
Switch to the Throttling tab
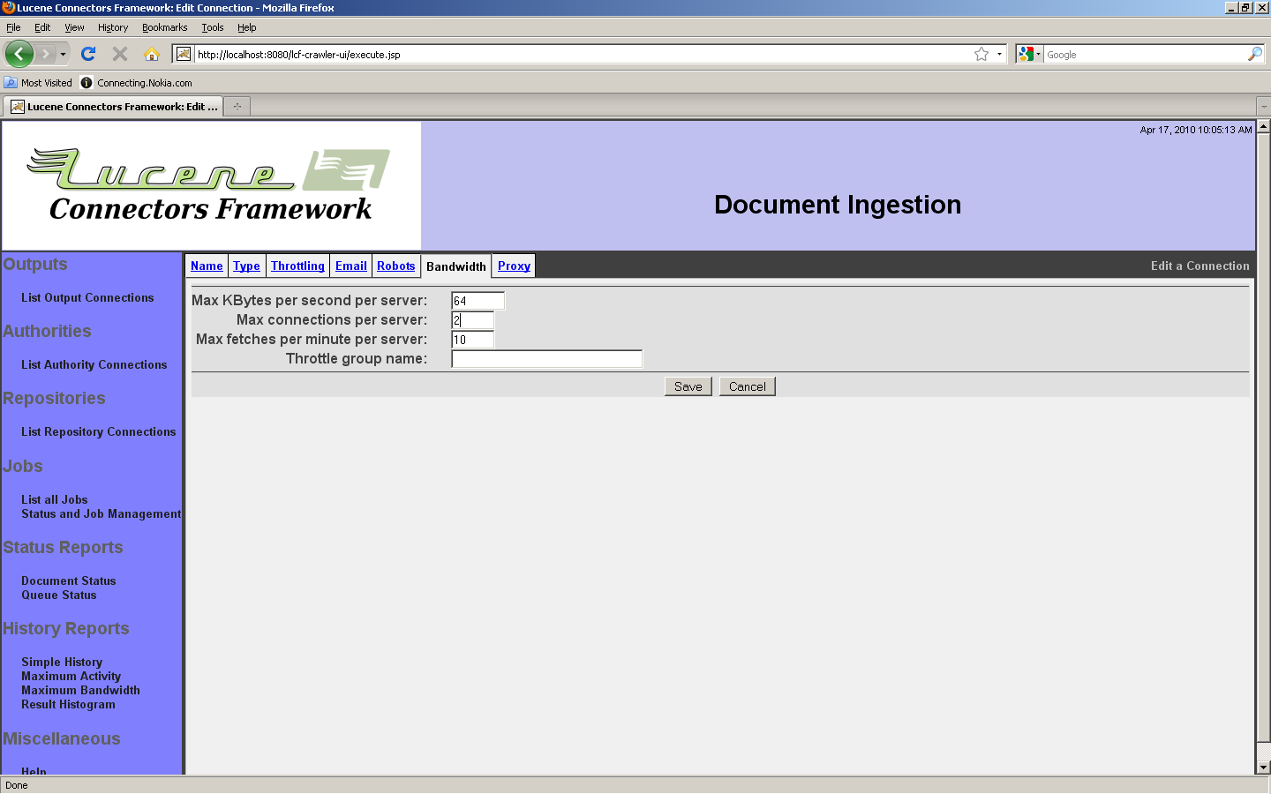tap(297, 266)
